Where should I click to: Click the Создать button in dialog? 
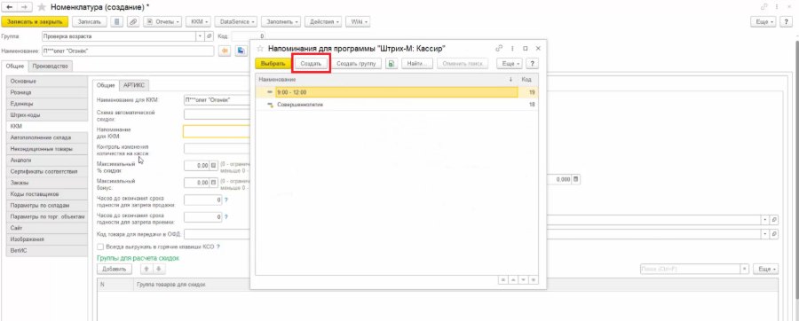(311, 64)
